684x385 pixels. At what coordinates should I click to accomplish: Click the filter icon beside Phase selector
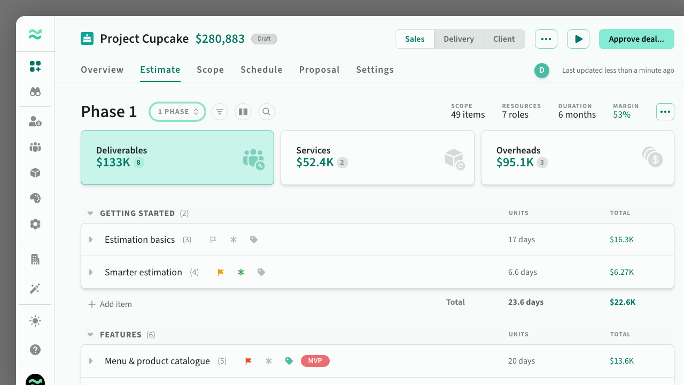pos(220,112)
